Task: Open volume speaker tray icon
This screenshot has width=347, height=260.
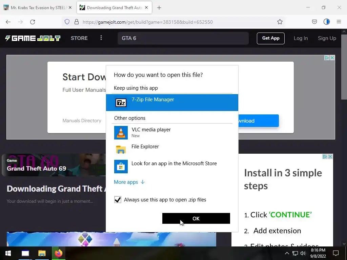Action: 303,253
